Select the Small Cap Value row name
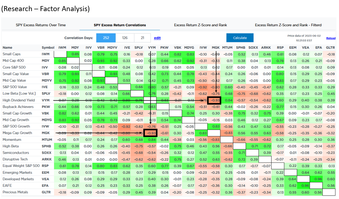This screenshot has width=339, height=199. pyautogui.click(x=15, y=74)
